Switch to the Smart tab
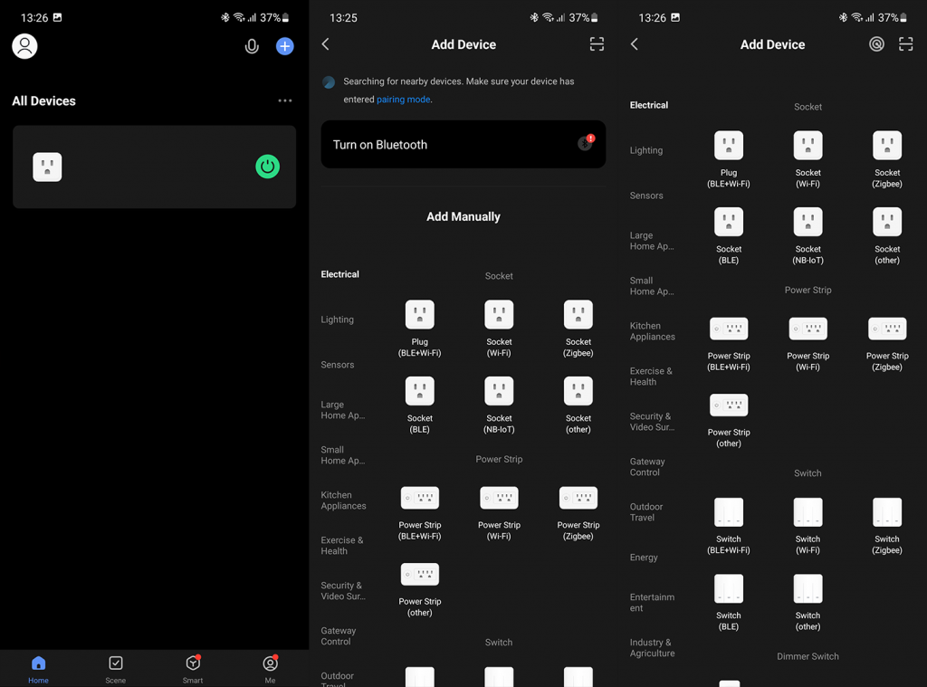Image resolution: width=927 pixels, height=687 pixels. coord(193,669)
